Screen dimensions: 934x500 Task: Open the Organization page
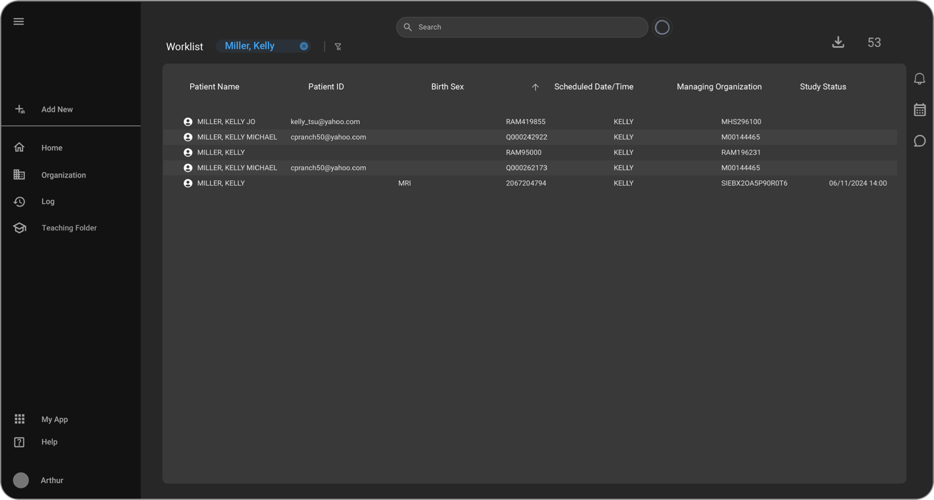point(63,175)
